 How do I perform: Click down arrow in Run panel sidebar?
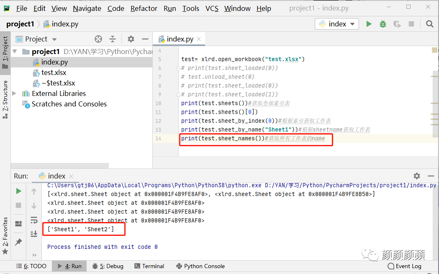pyautogui.click(x=34, y=206)
